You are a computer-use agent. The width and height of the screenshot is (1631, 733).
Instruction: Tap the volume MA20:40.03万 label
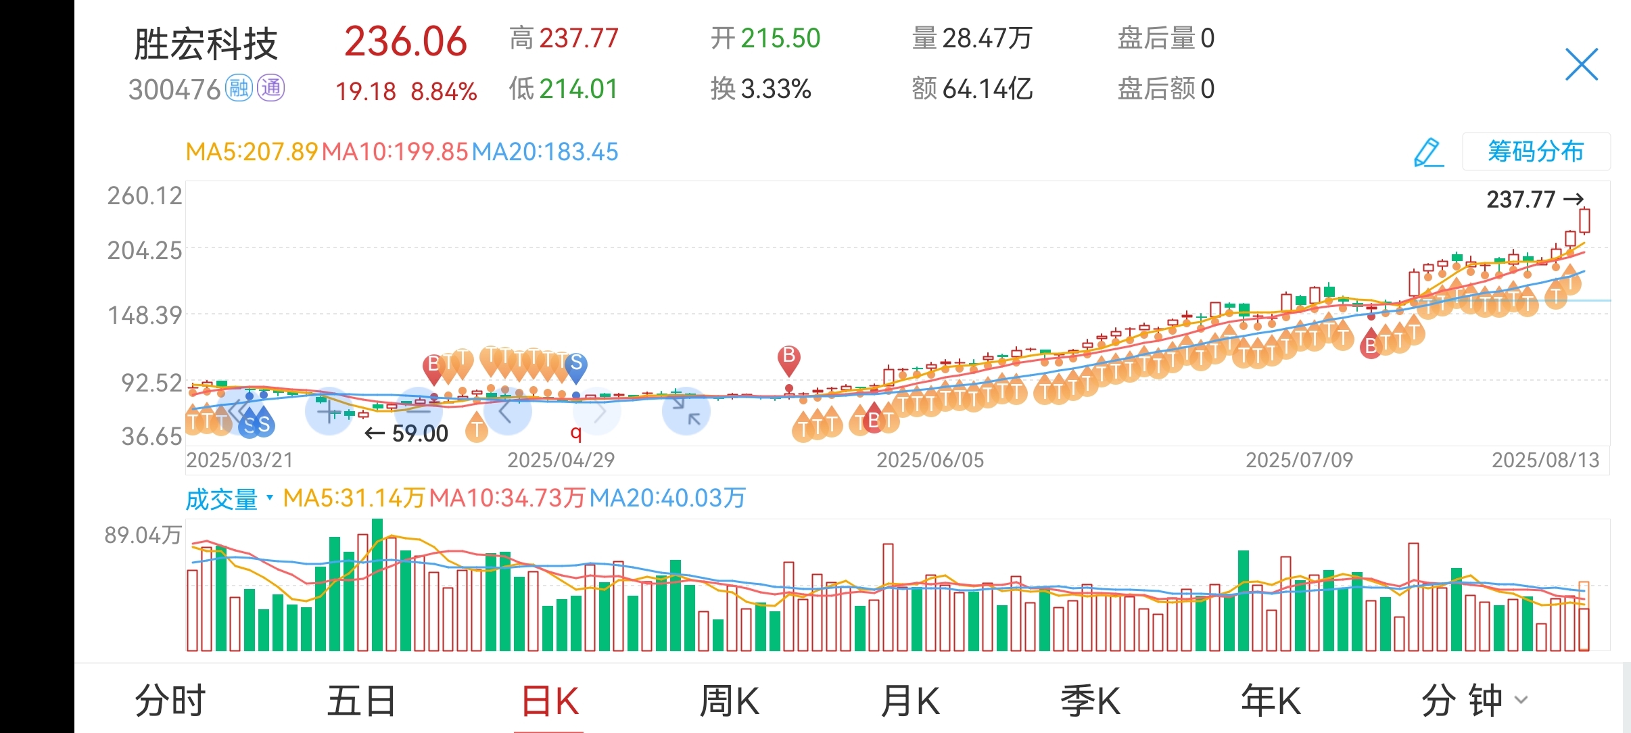click(x=667, y=498)
